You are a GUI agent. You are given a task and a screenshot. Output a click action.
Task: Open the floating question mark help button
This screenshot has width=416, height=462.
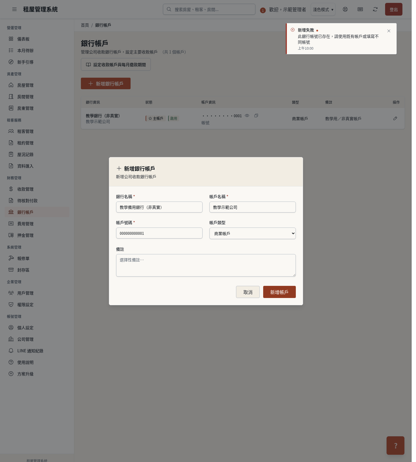[x=395, y=446]
